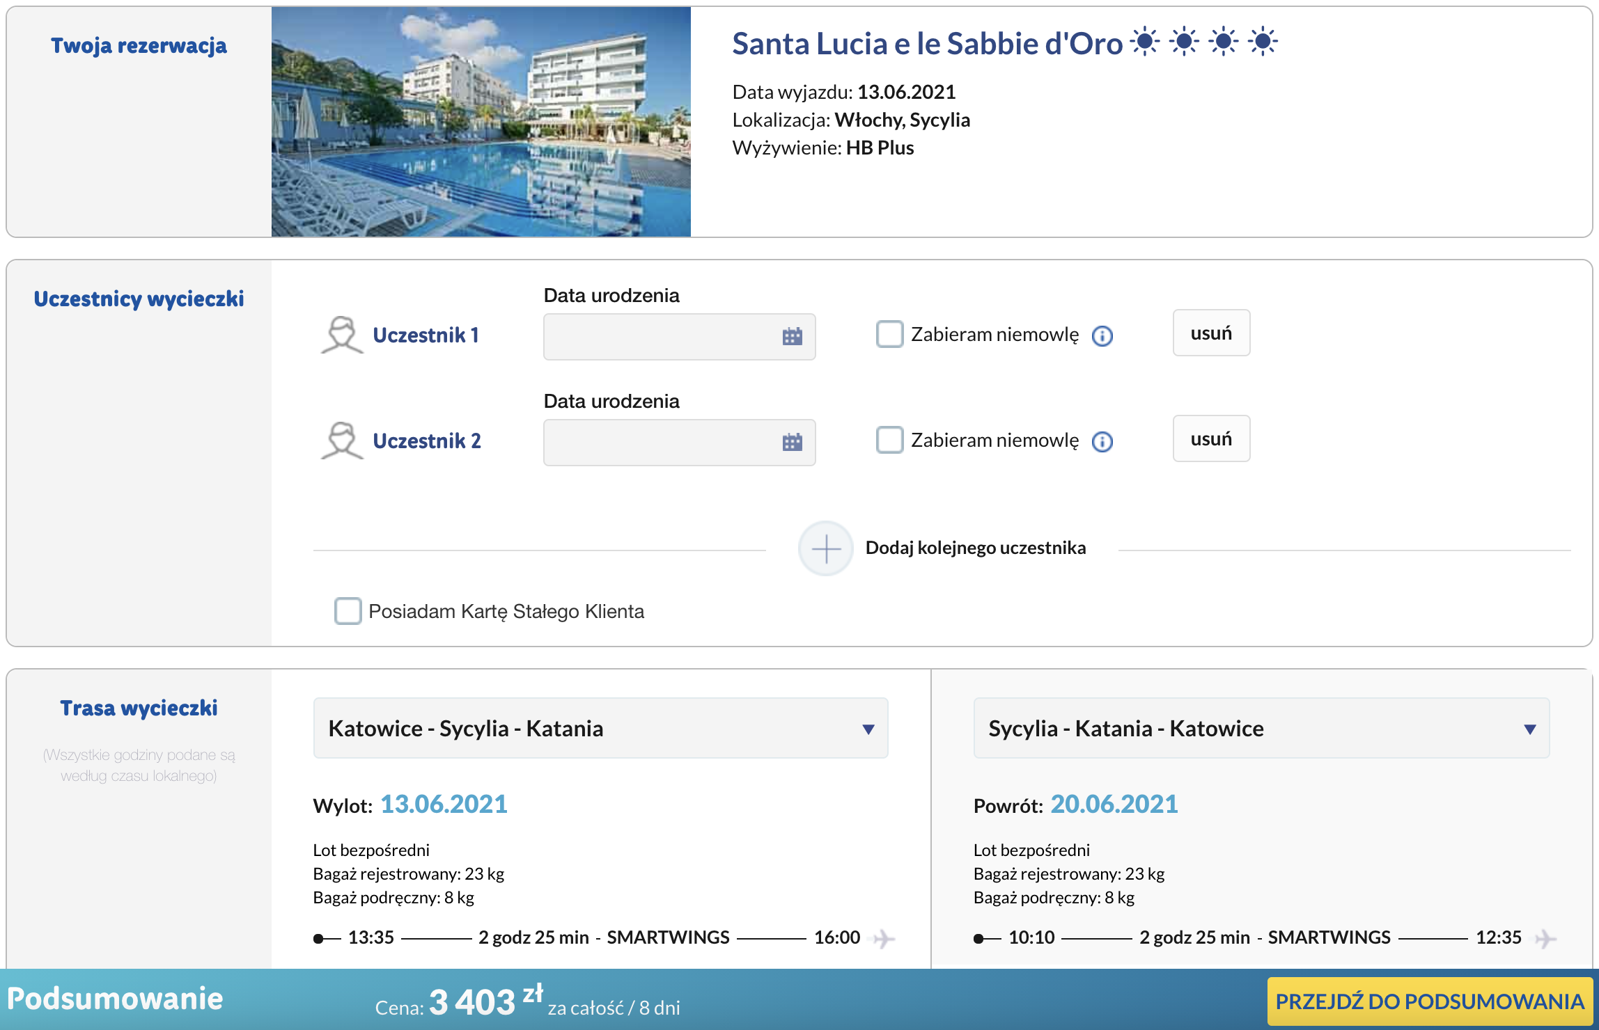The width and height of the screenshot is (1599, 1030).
Task: Click Twoja rezerwacja section heading
Action: (139, 45)
